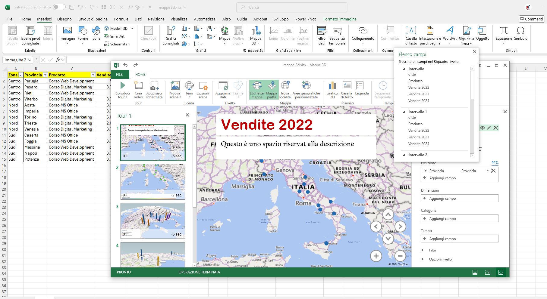Click Acquisisci schermata camera icon
Image resolution: width=547 pixels, height=299 pixels.
click(x=154, y=85)
